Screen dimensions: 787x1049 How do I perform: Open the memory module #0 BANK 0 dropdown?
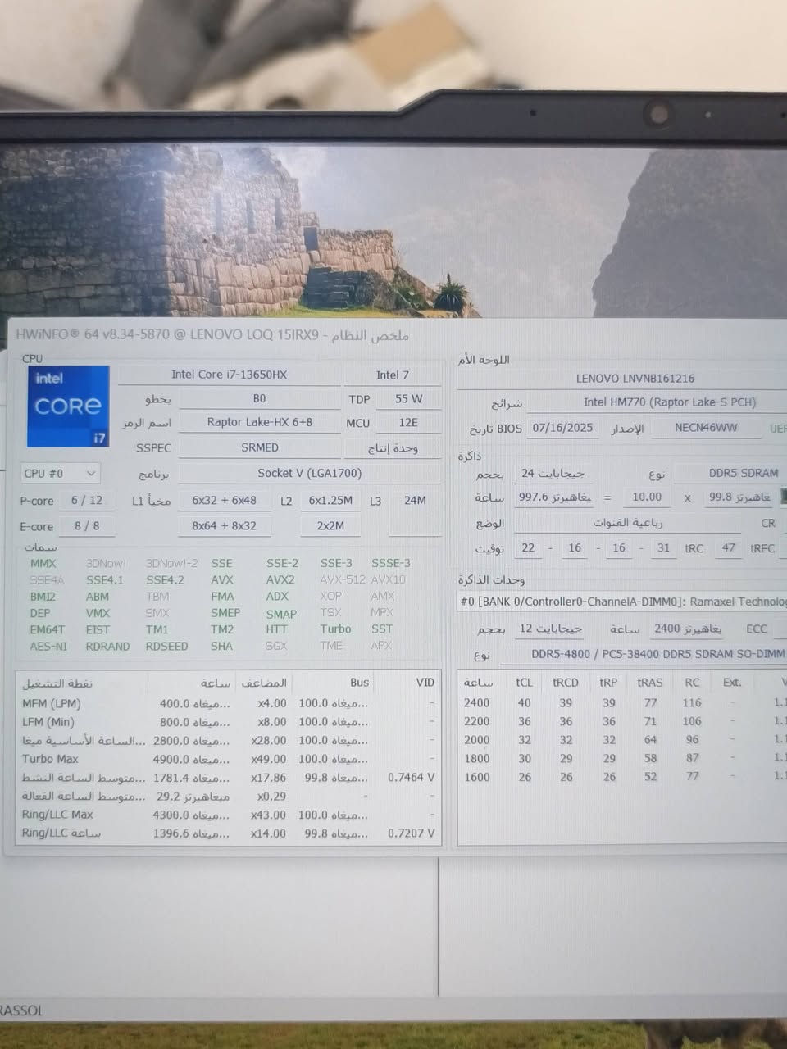621,602
